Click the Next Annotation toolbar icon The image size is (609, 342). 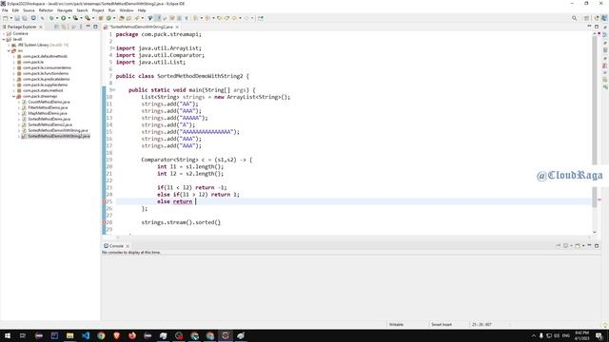coord(195,18)
